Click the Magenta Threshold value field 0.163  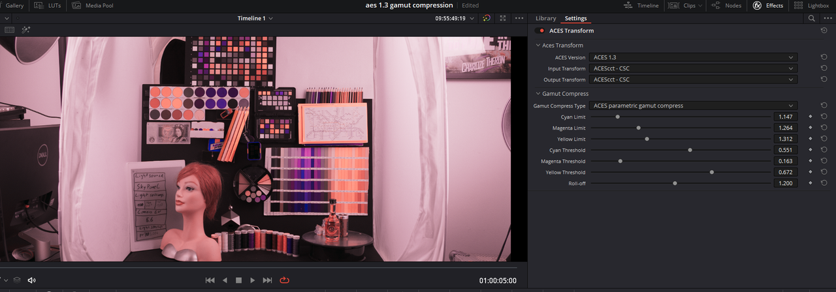pyautogui.click(x=786, y=161)
